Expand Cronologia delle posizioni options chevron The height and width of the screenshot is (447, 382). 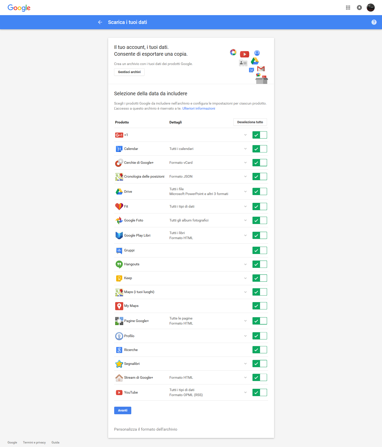click(245, 177)
